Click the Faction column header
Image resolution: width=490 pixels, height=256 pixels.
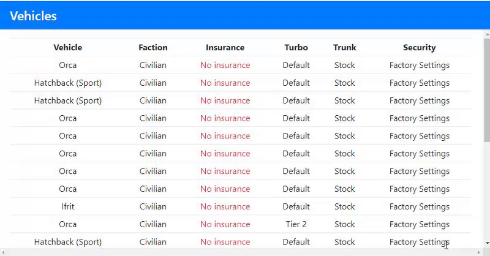tap(153, 47)
